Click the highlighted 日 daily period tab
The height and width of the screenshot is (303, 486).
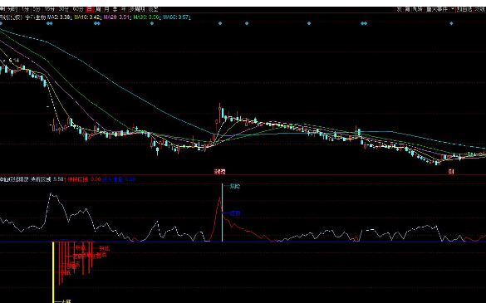pyautogui.click(x=90, y=9)
